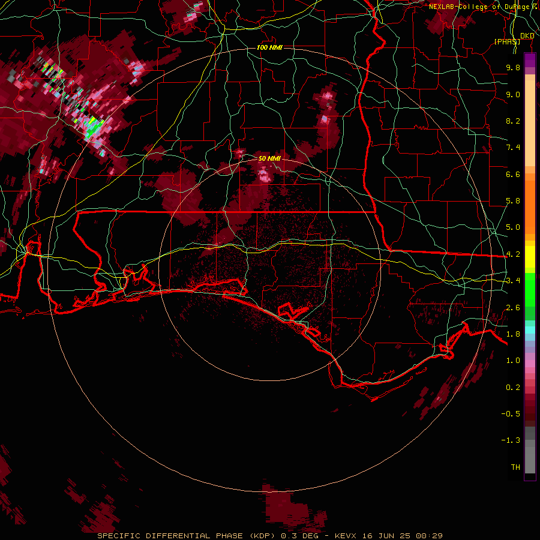Select the peach segment of the color bar
The width and height of the screenshot is (540, 540).
click(x=530, y=121)
